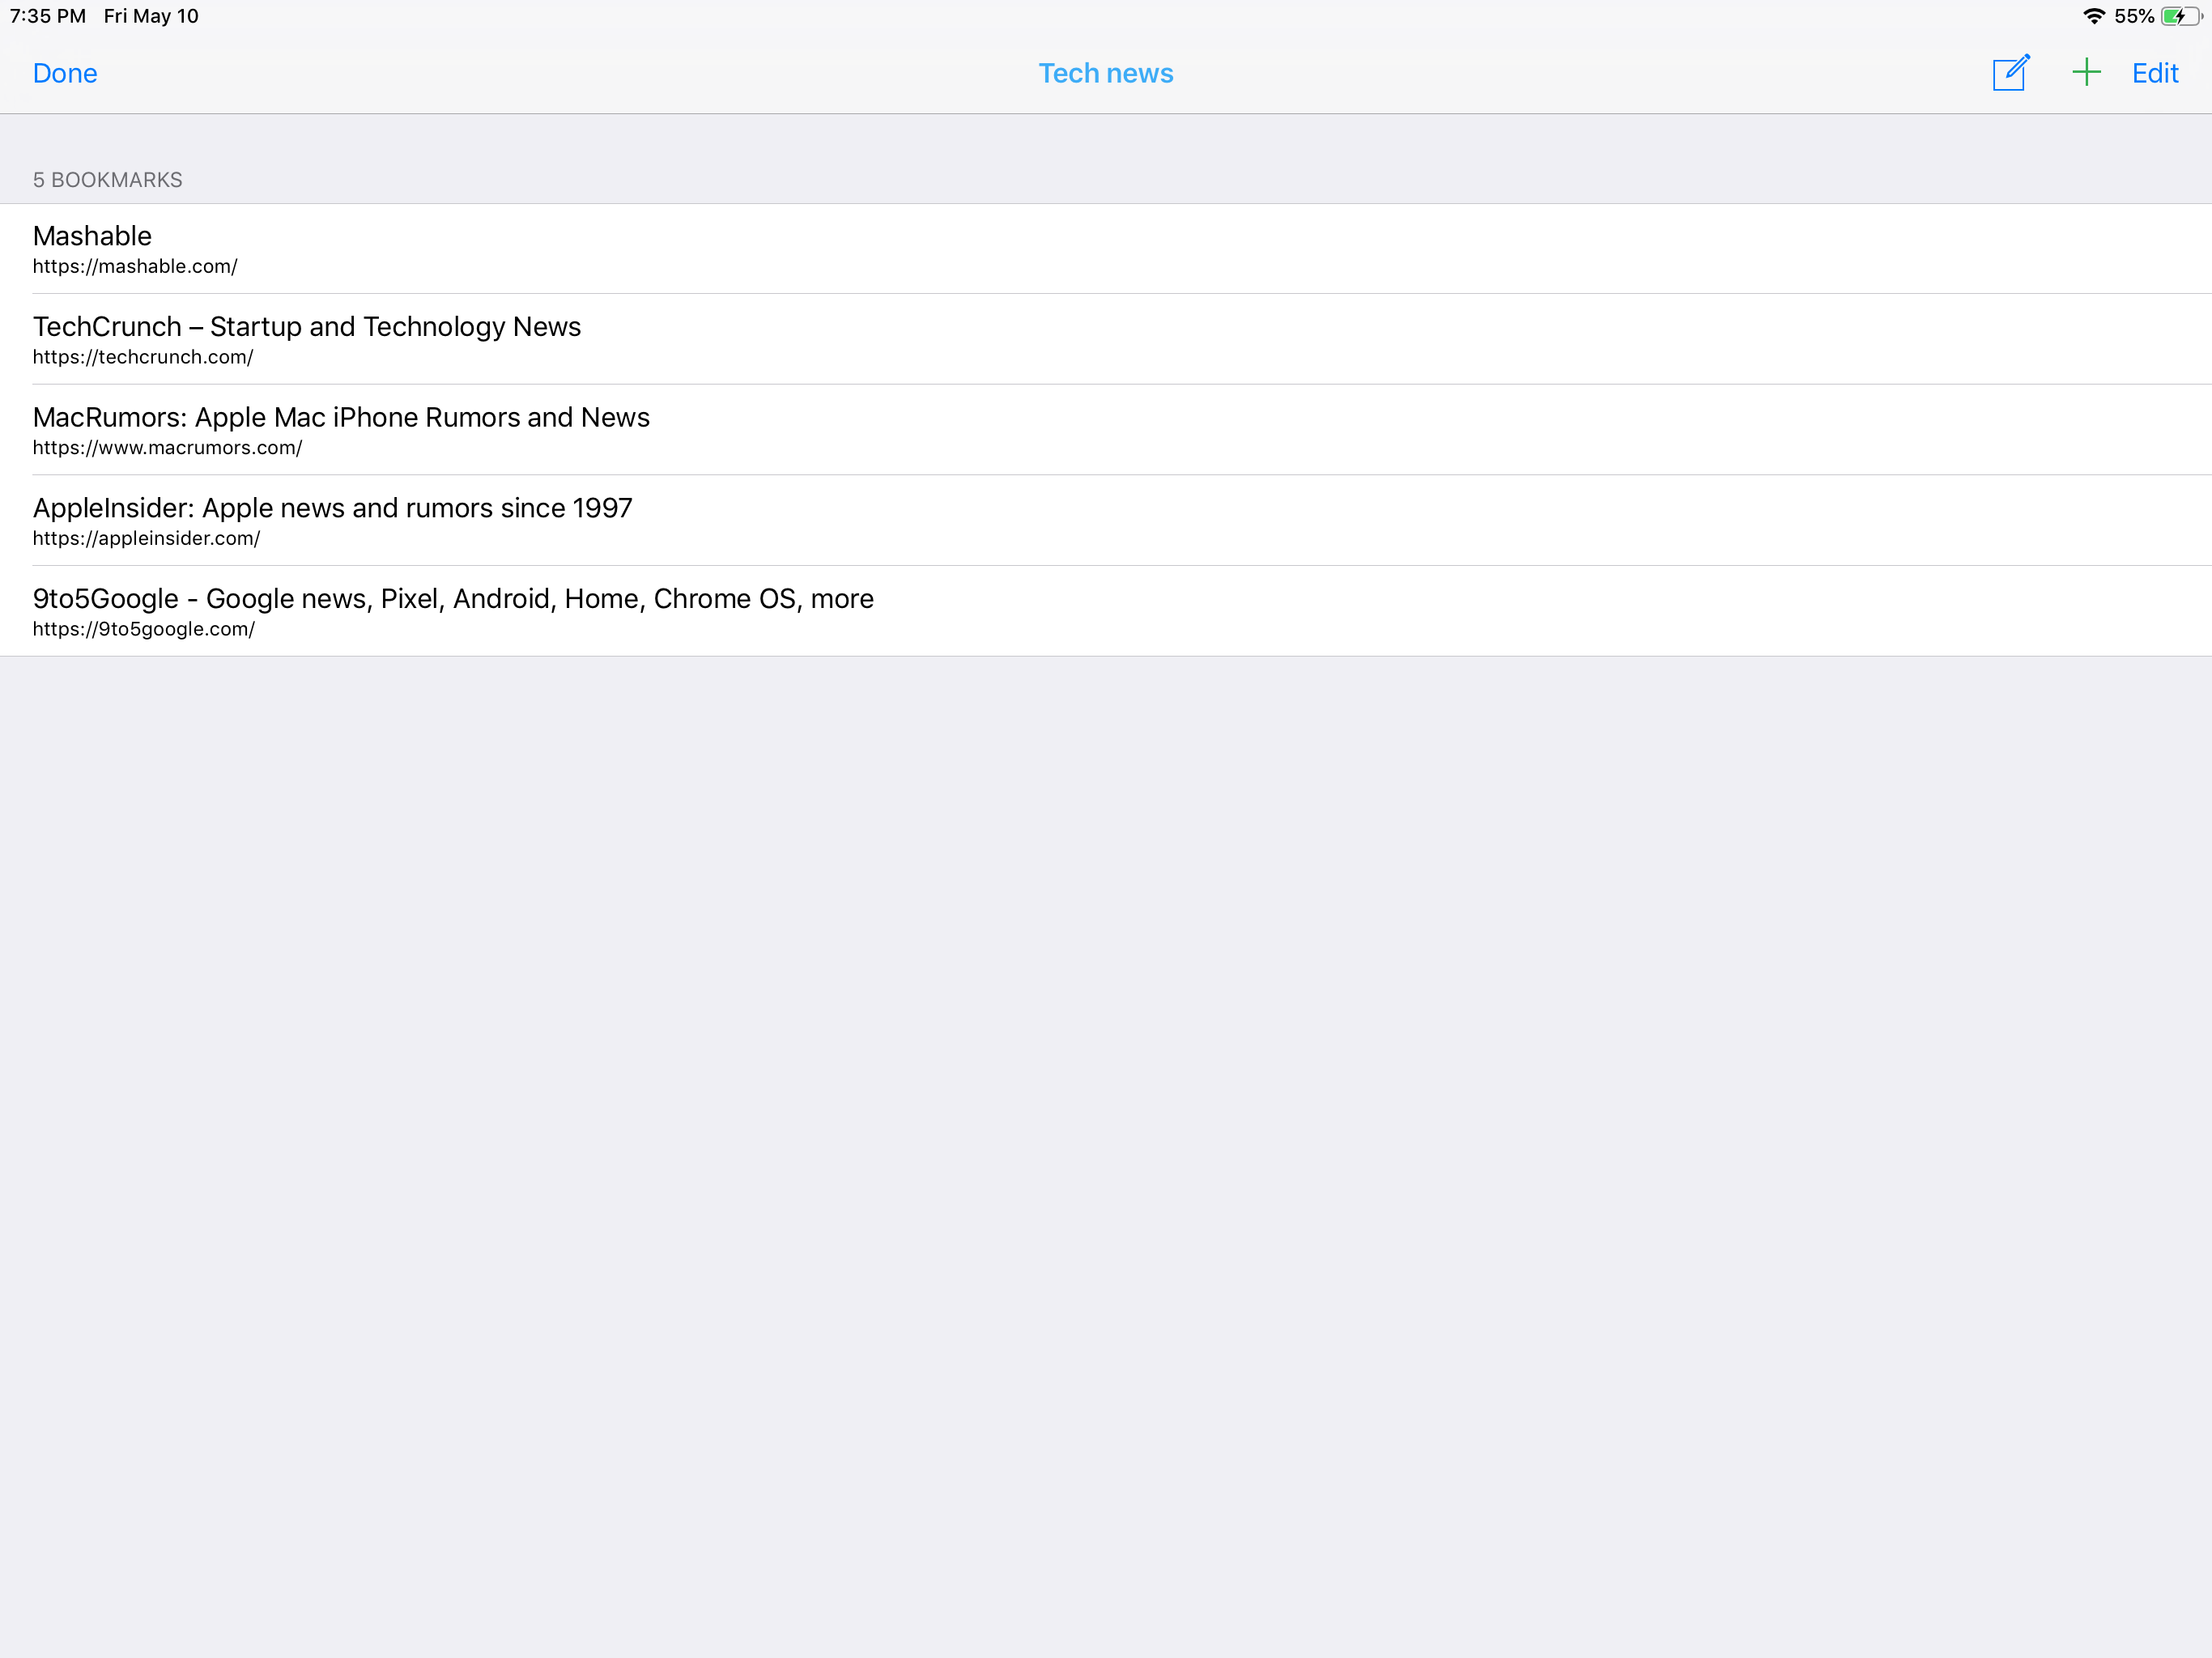Screen dimensions: 2212x1658
Task: Tap the 7:35 PM status bar clock
Action: point(48,16)
